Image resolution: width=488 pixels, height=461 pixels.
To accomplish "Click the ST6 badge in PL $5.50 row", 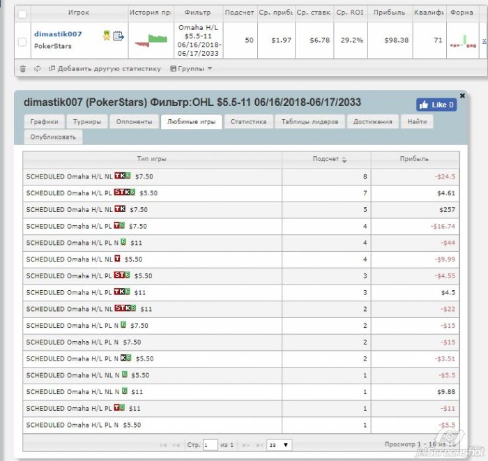I will tap(122, 275).
